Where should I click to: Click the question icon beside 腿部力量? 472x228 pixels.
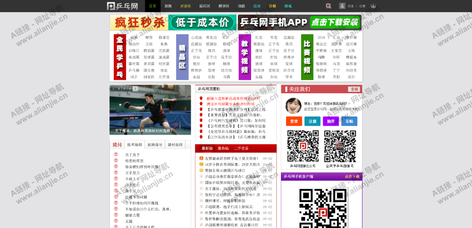tap(116, 215)
